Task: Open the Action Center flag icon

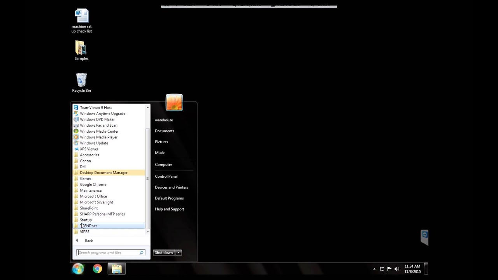Action: click(389, 269)
